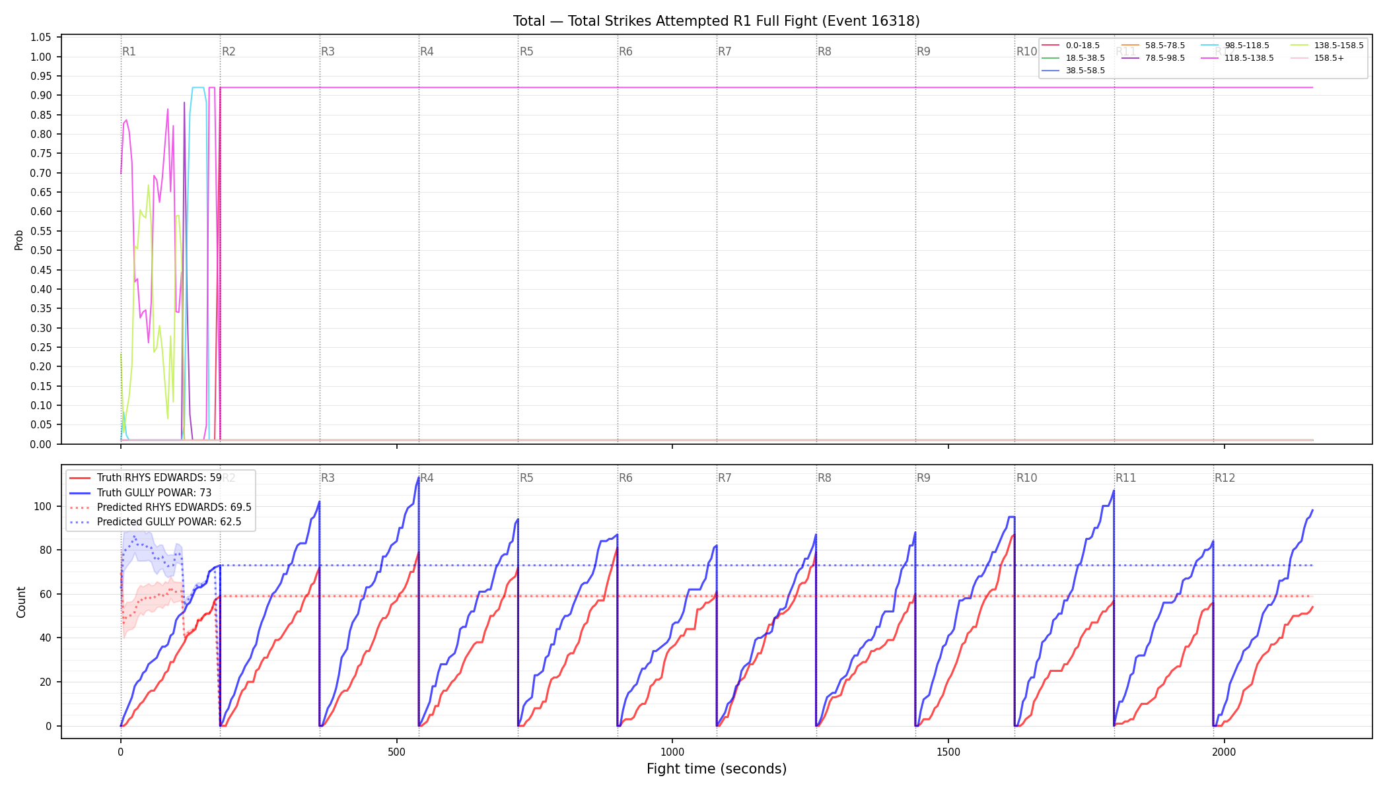Select Truth GULLY POWAR: 73 legend item
The height and width of the screenshot is (792, 1387).
point(140,492)
